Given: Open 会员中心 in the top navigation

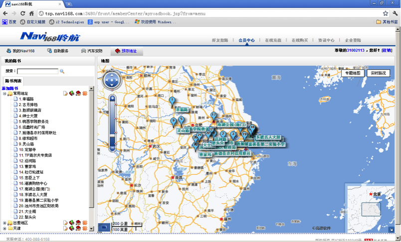Looking at the screenshot, I should click(x=246, y=40).
